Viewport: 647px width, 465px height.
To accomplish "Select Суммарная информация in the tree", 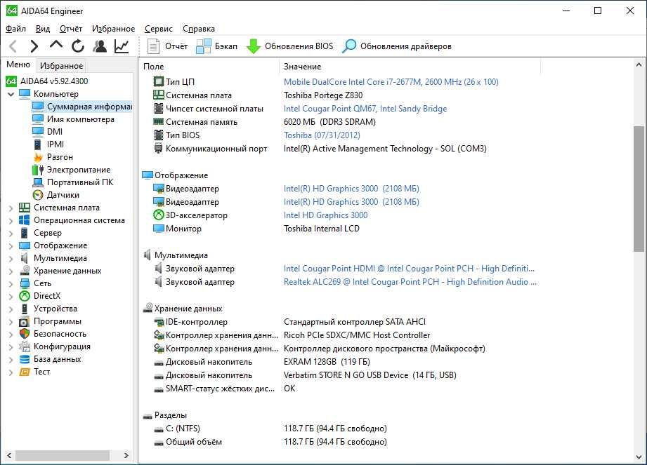I will pyautogui.click(x=89, y=107).
